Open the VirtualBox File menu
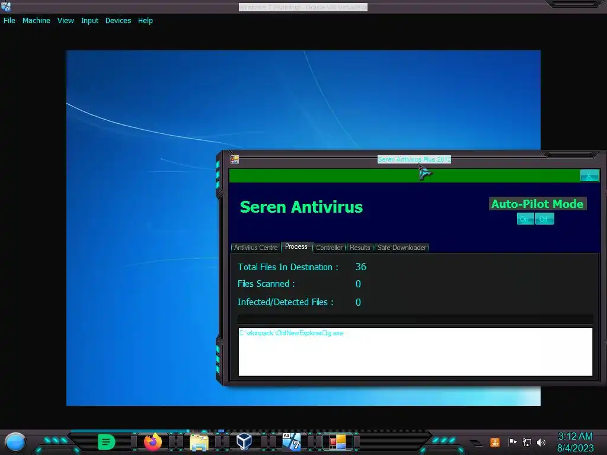 click(x=9, y=21)
